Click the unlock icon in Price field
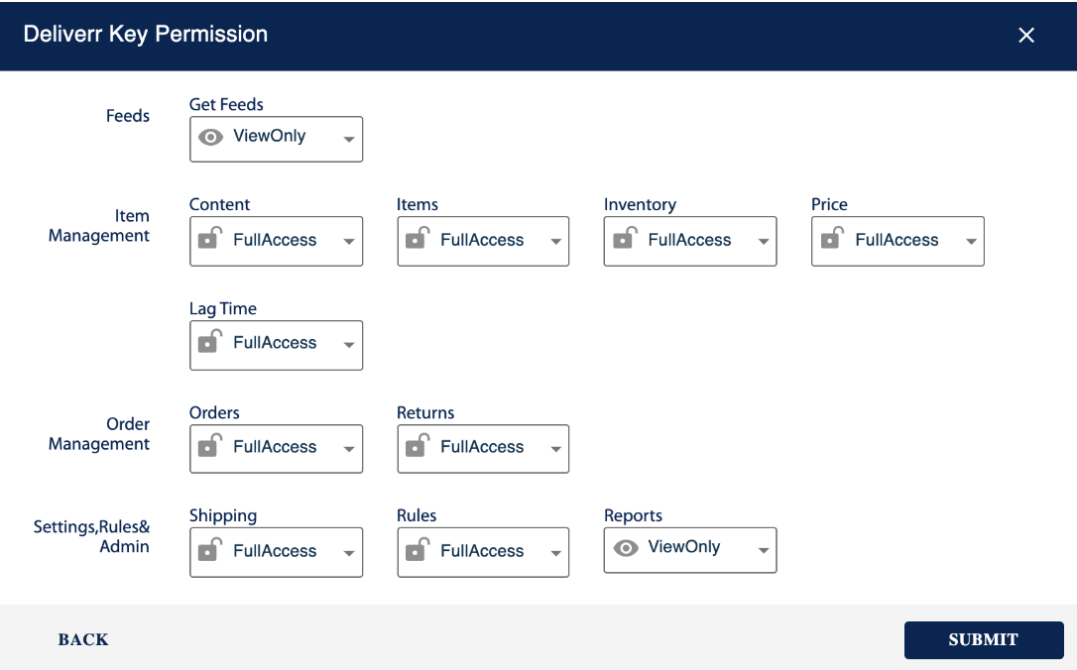Viewport: 1077px width, 670px height. pos(832,238)
